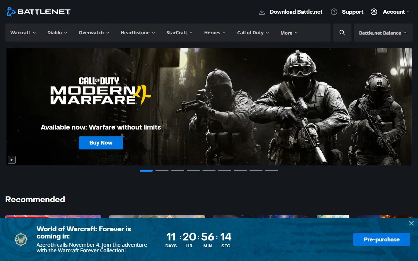Close the World of Warcraft countdown banner
Screen dimensions: 418x261
(411, 223)
